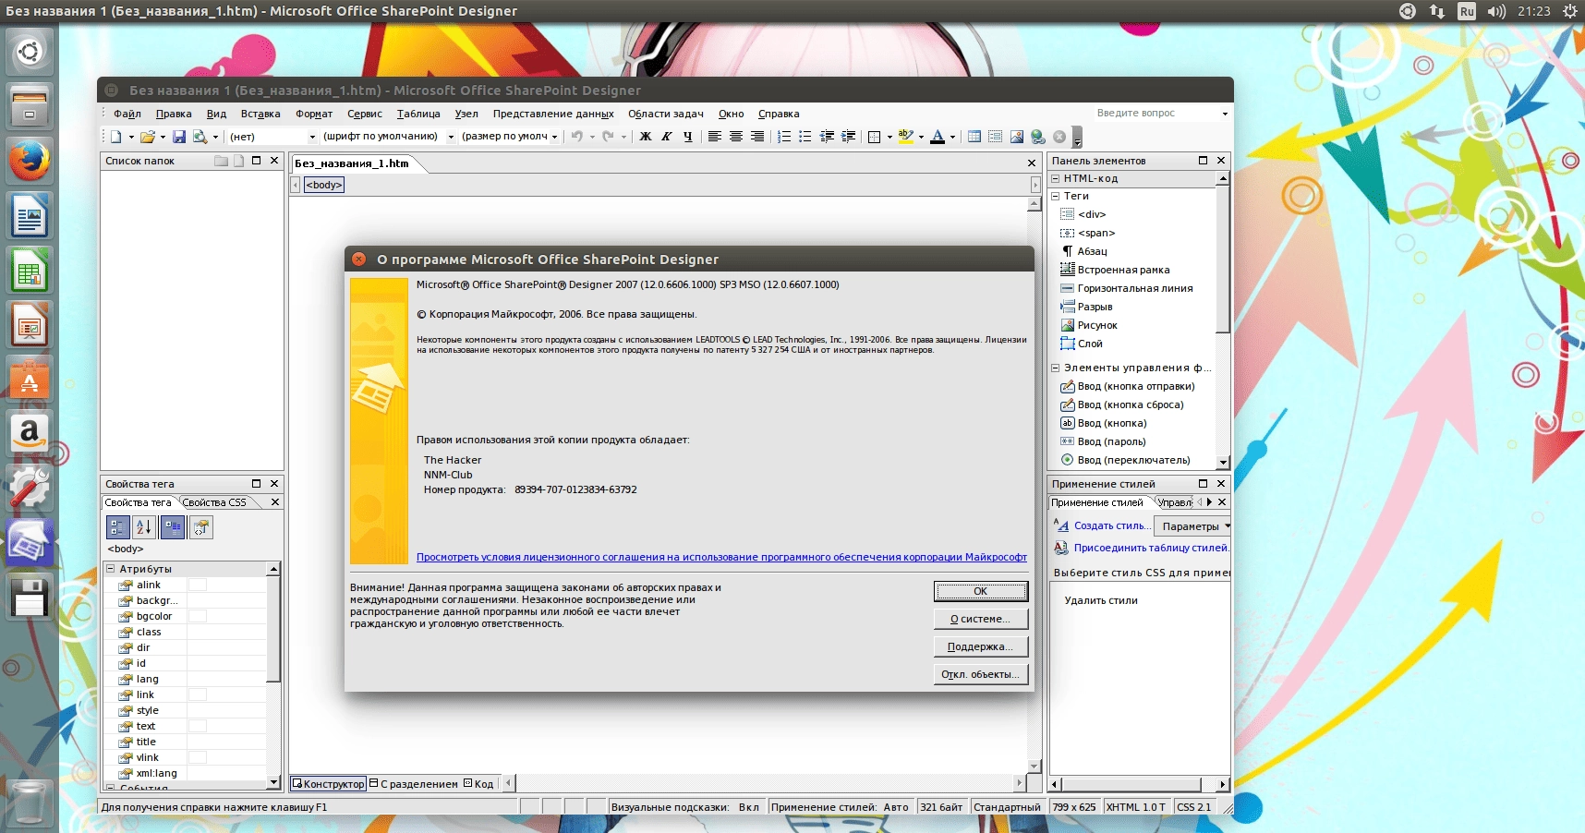Open Firefox from the Ubuntu launcher

pos(30,162)
